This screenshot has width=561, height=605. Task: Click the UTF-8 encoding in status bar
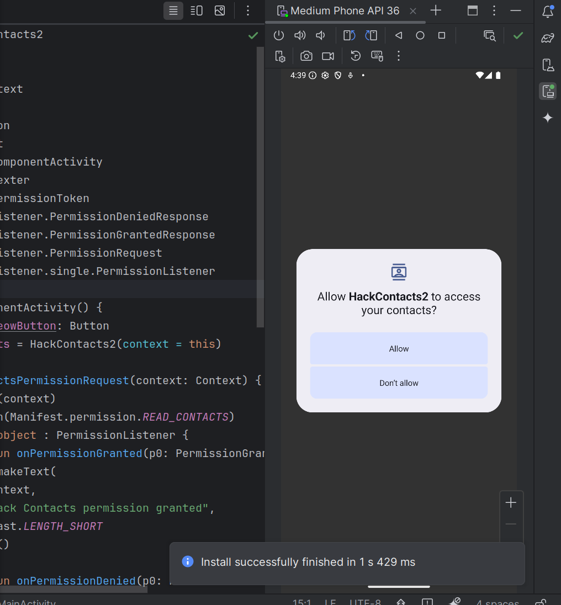coord(365,602)
